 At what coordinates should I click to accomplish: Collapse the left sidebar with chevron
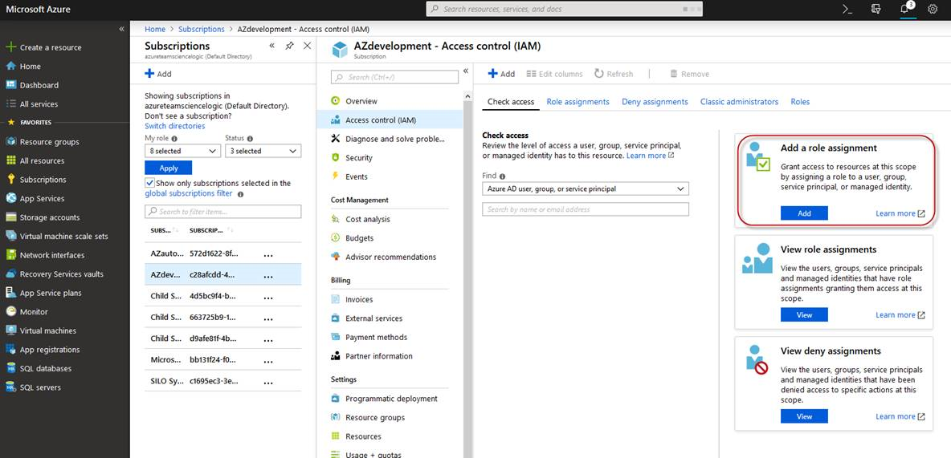click(121, 29)
